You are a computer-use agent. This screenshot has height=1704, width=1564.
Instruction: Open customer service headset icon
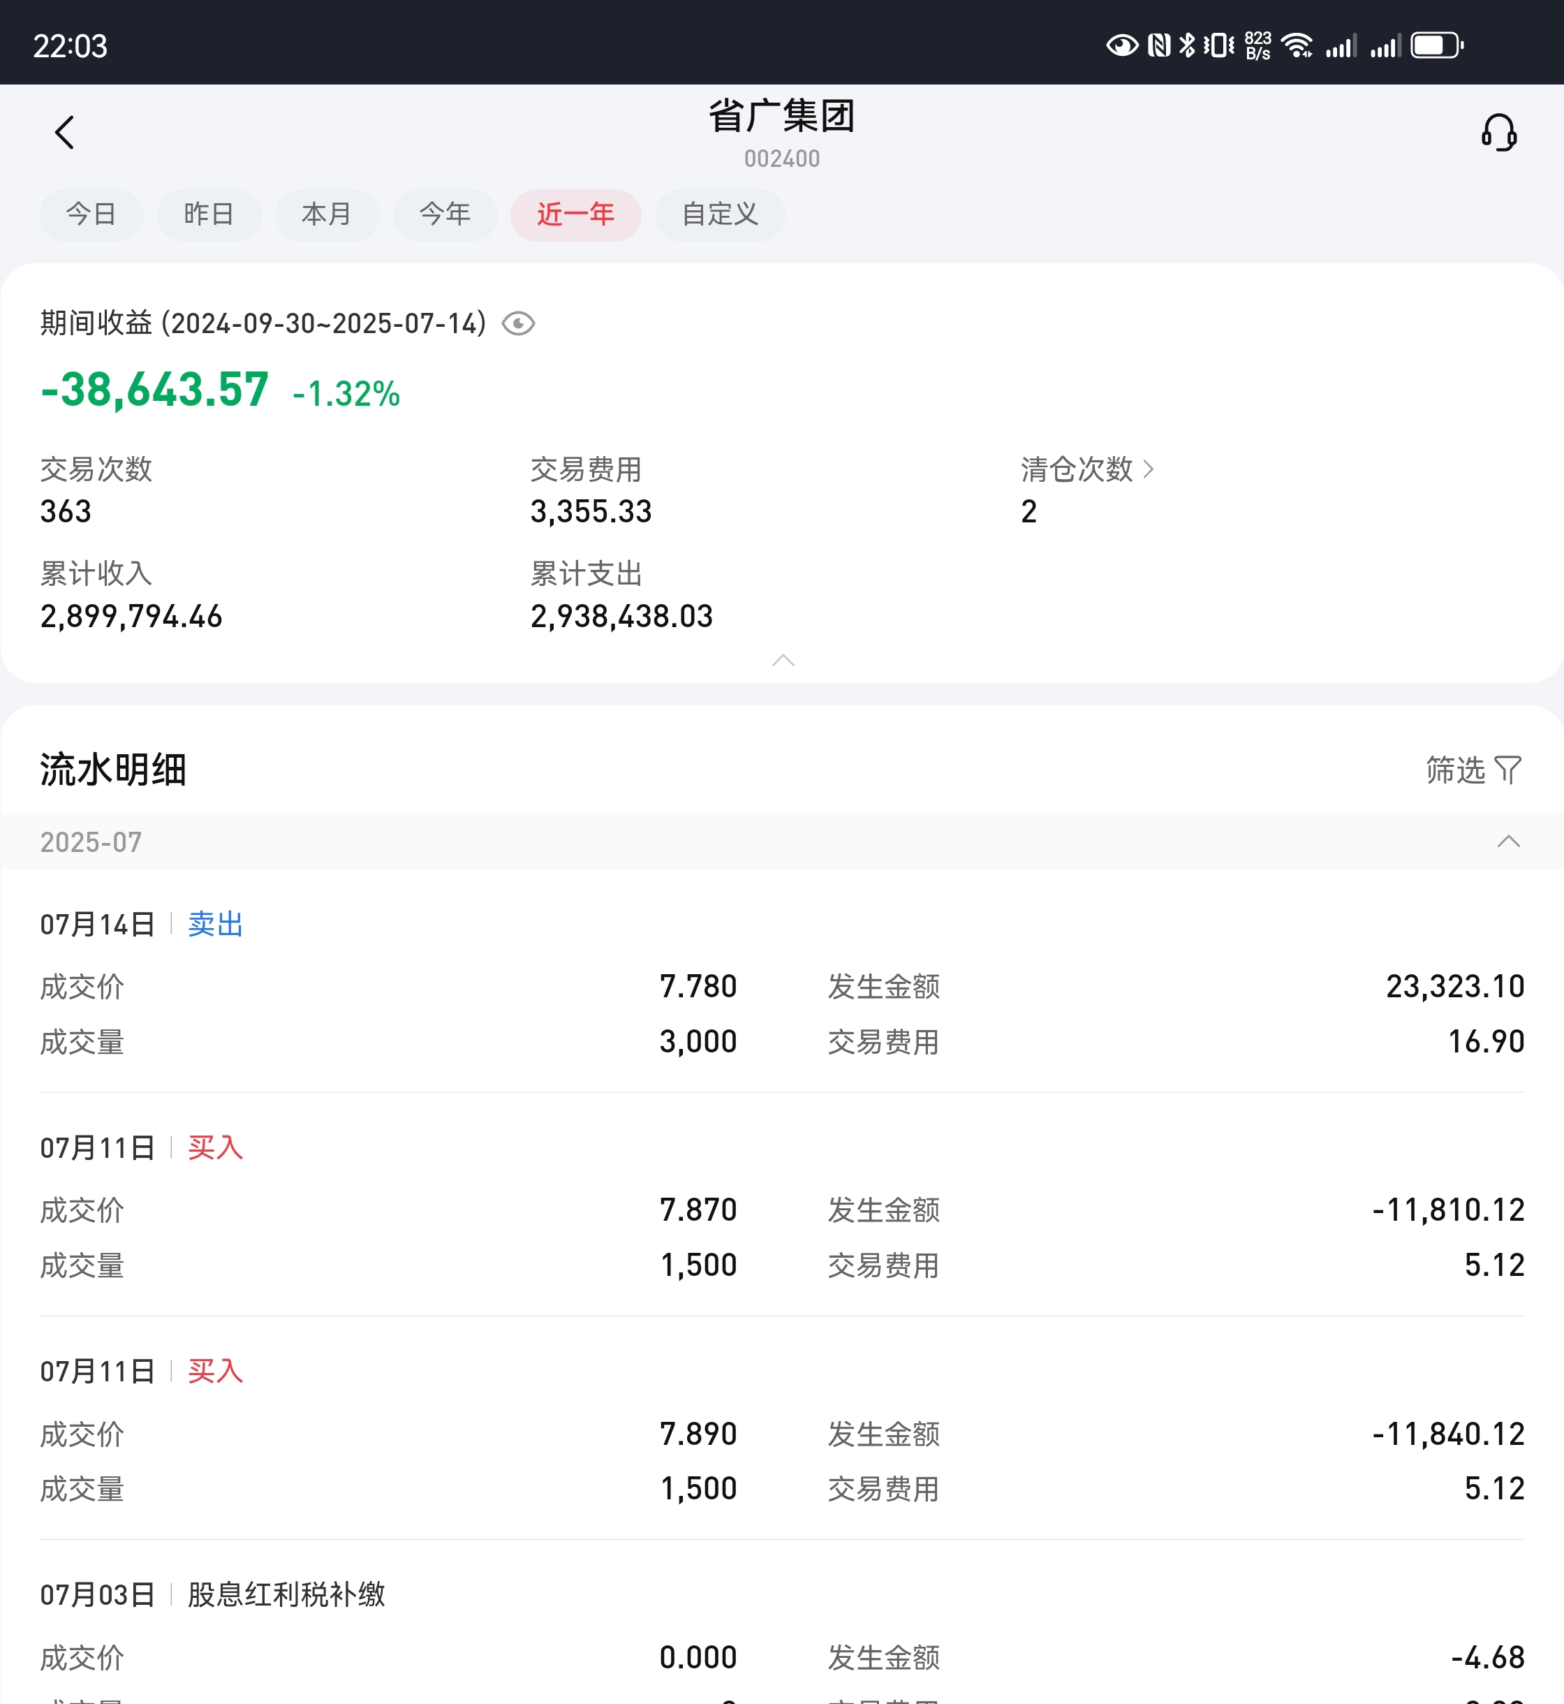coord(1498,133)
